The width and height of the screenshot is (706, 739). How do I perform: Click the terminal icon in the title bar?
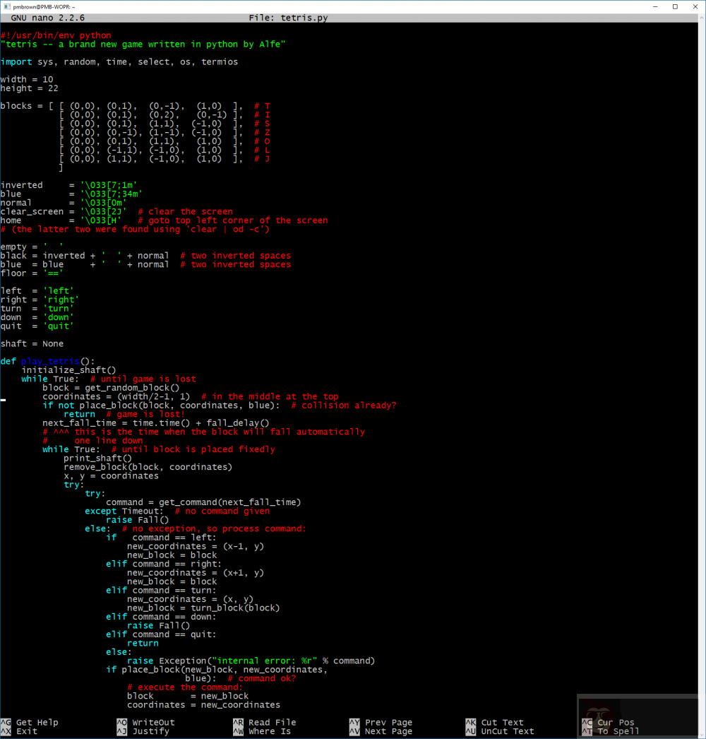pos(6,6)
